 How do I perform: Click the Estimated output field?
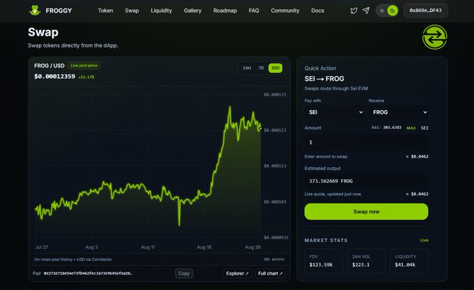(x=367, y=181)
